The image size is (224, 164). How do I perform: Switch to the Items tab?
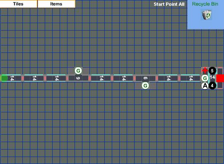pyautogui.click(x=56, y=4)
